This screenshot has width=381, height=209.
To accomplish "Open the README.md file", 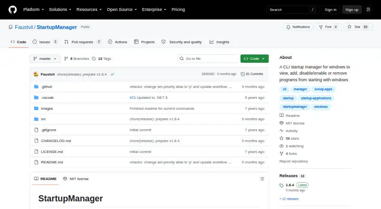I will click(52, 162).
